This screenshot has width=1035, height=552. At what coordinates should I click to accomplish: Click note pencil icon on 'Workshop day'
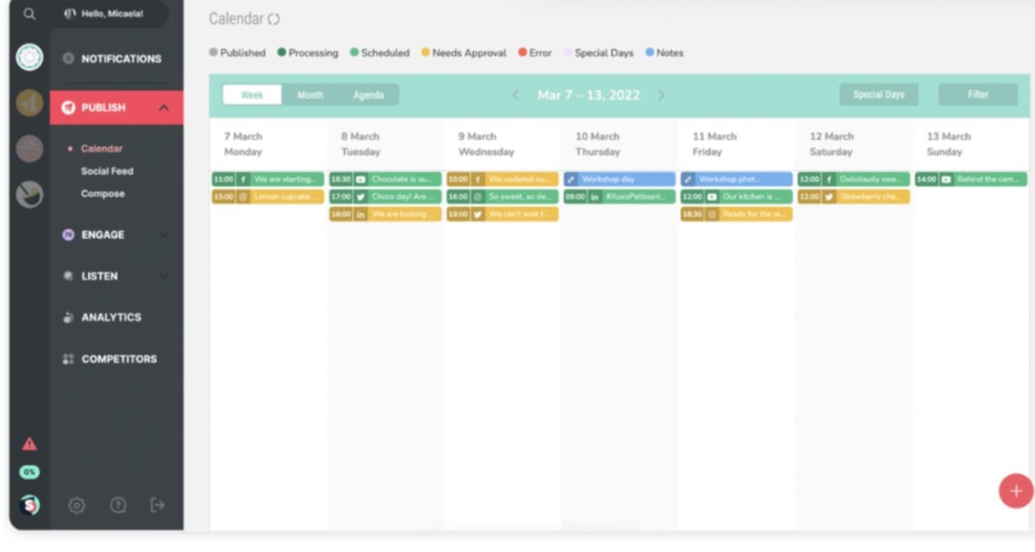pyautogui.click(x=572, y=180)
